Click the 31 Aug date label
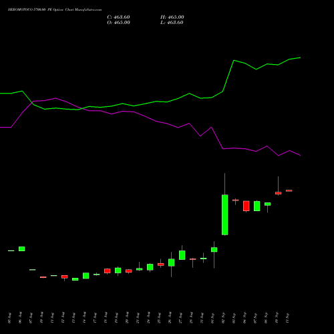Image resolution: width=334 pixels, height=334 pixels. pyautogui.click(x=202, y=318)
